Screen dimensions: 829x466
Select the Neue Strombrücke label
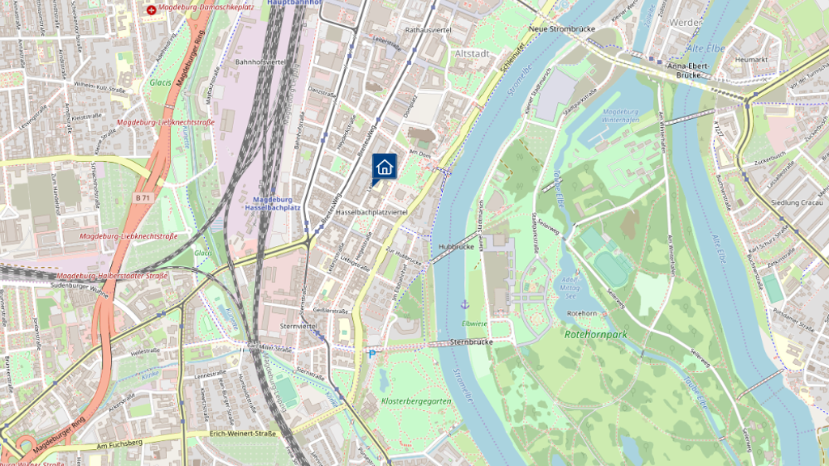(562, 29)
